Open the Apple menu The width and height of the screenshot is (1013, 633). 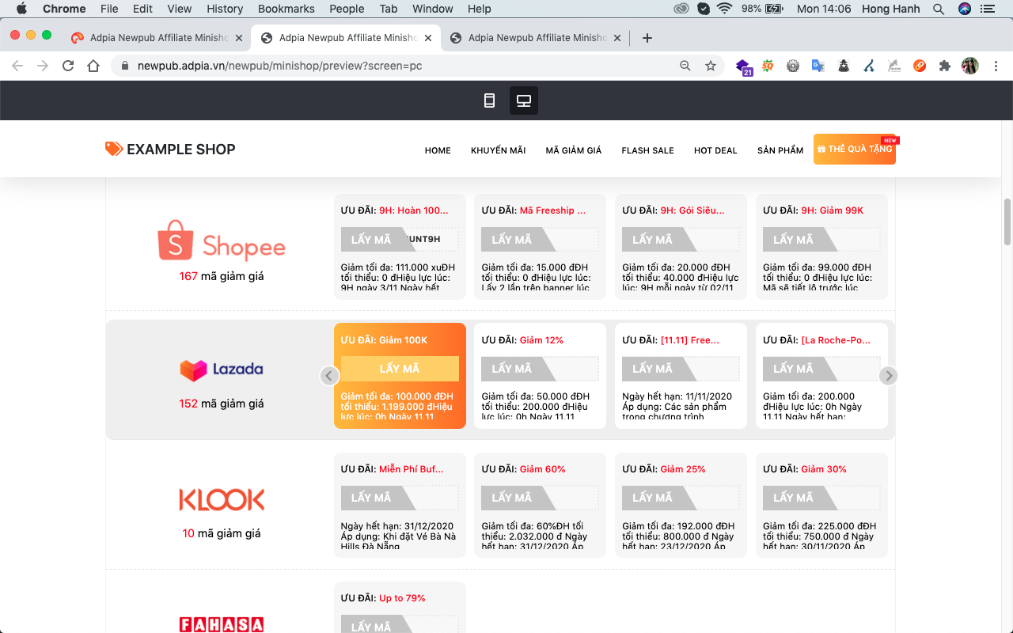point(21,9)
